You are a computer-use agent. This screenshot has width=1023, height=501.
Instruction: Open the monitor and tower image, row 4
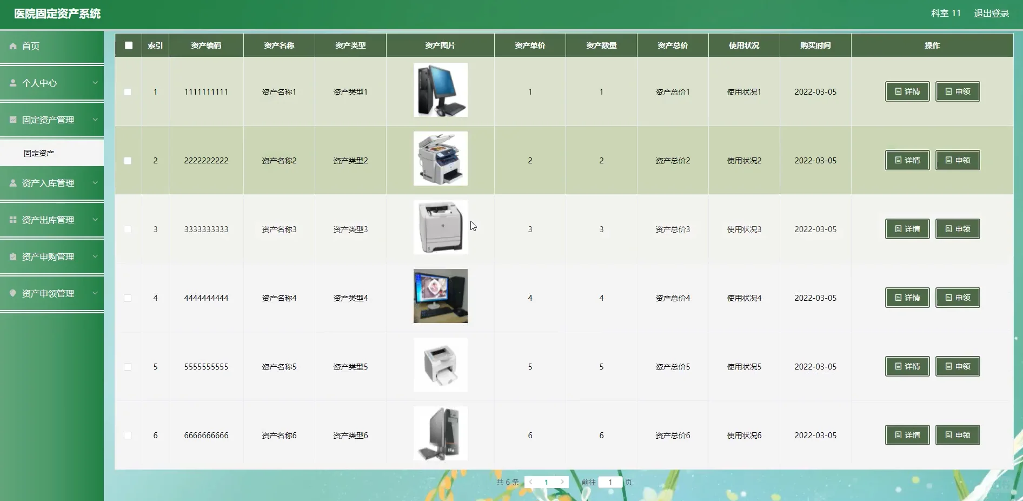click(x=441, y=296)
